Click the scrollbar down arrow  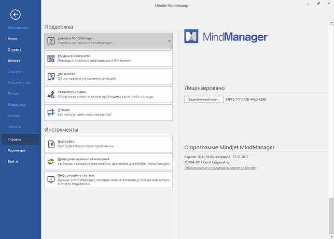(331, 236)
